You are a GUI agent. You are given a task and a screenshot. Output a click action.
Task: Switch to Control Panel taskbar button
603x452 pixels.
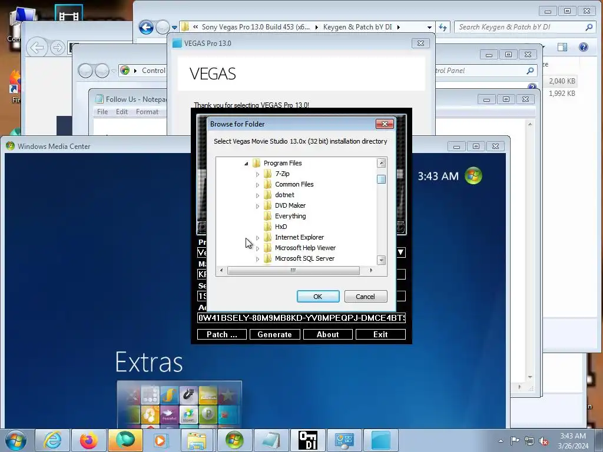coord(344,440)
